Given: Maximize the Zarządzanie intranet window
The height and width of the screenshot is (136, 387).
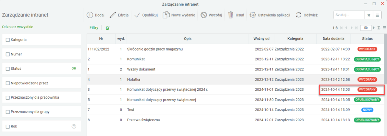Looking at the screenshot, I should (374, 3).
